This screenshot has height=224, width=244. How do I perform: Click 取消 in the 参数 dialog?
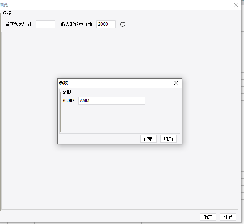[x=168, y=139]
